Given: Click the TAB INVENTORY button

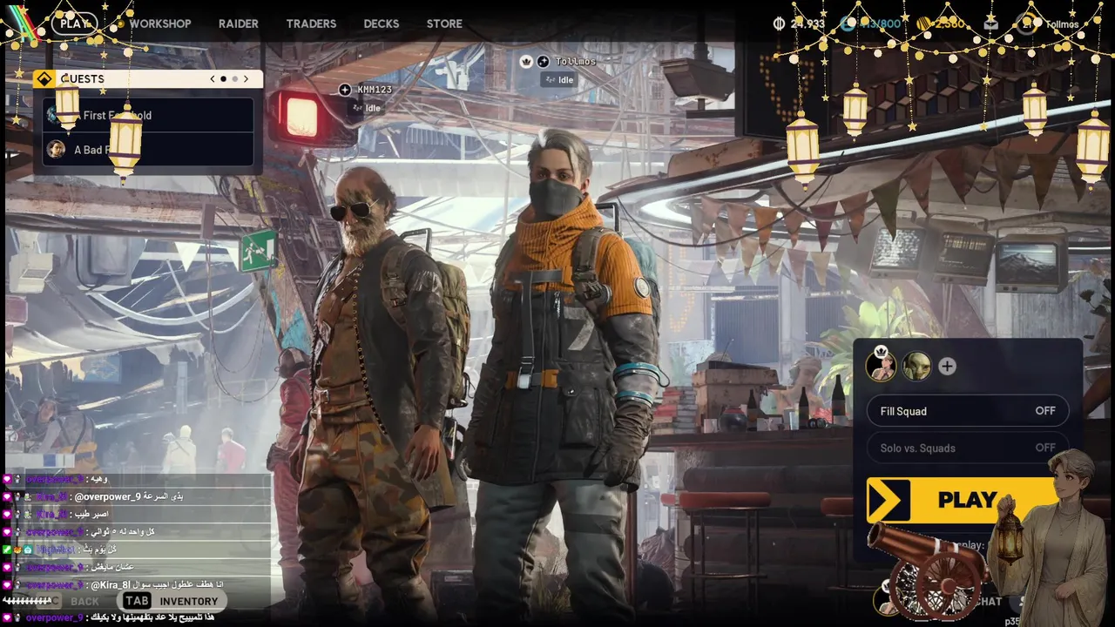Looking at the screenshot, I should [x=170, y=601].
